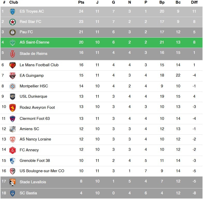Click the Bp goals-for column header
Viewport: 203px width, 199px height.
point(162,2)
